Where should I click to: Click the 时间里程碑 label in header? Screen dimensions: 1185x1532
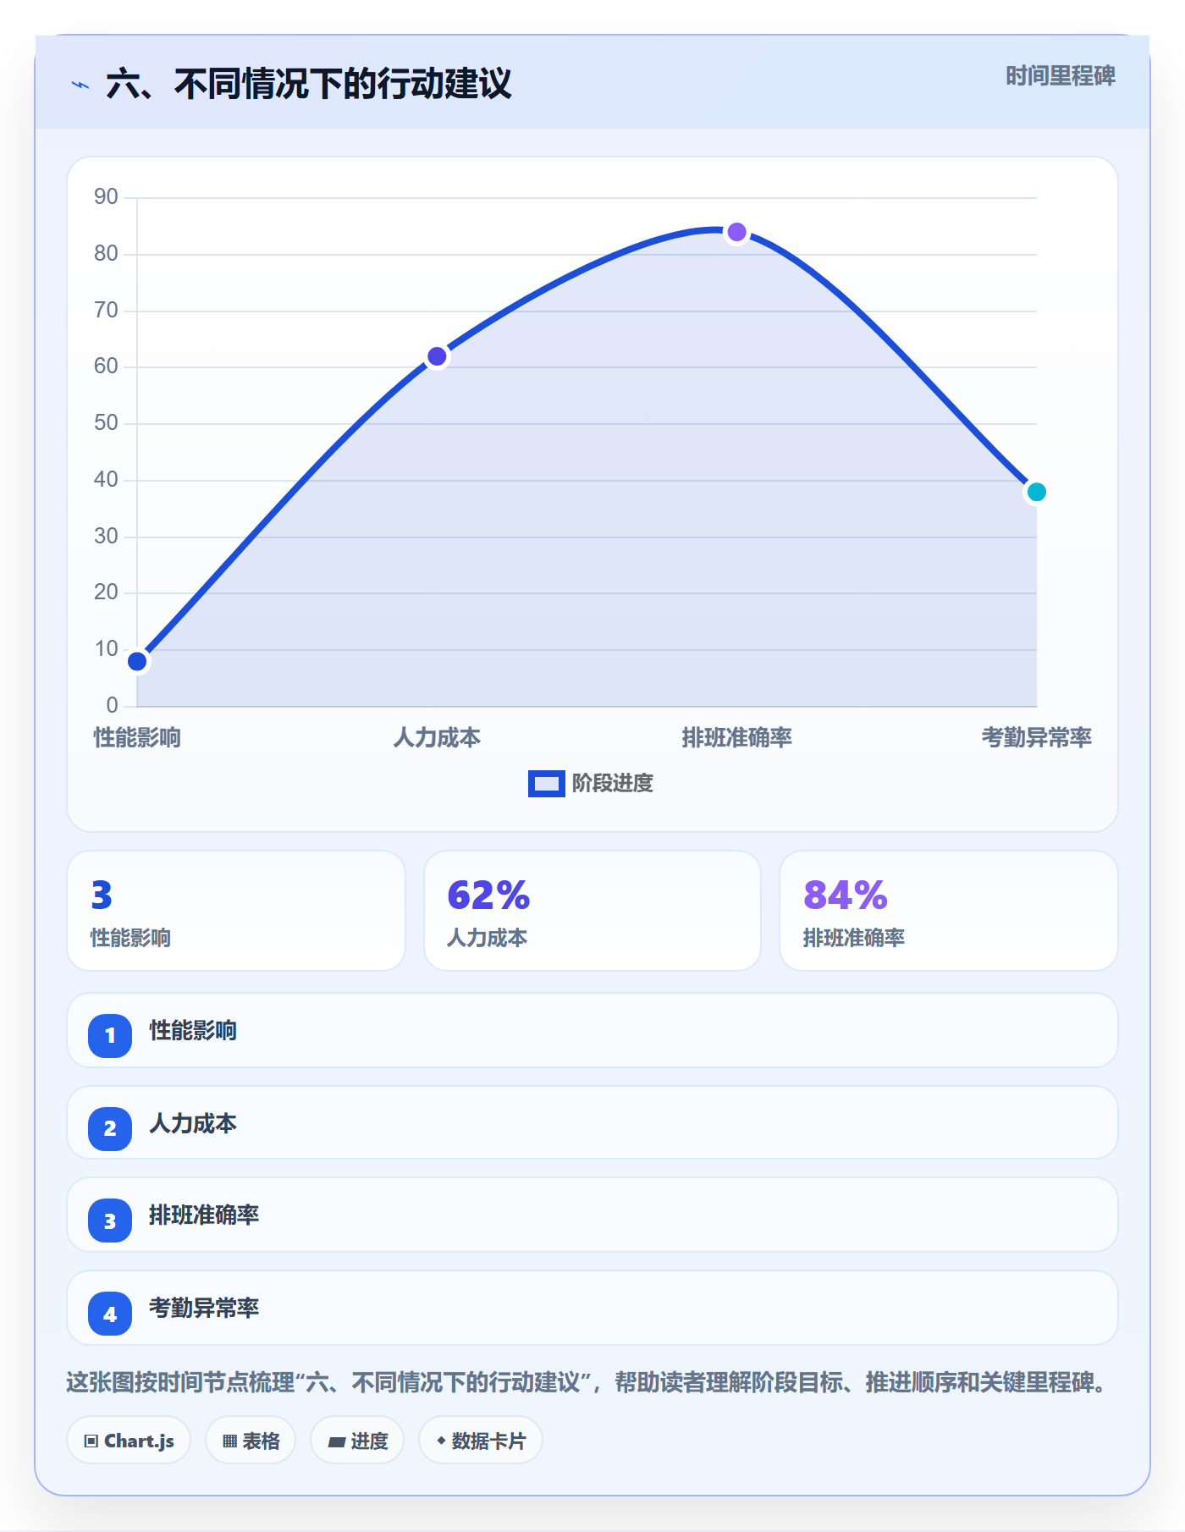point(1060,76)
